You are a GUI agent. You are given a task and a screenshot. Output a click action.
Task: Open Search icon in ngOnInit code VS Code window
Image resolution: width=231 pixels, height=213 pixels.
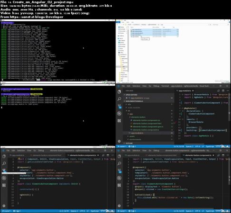(4, 163)
